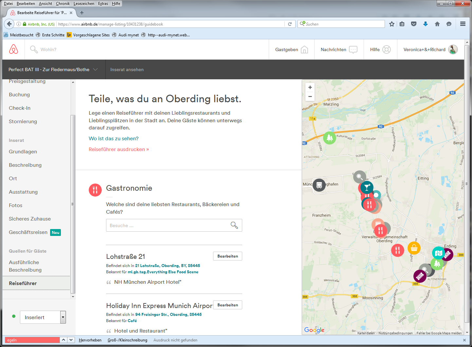
Task: Open Meistbesucht bookmark folder
Action: 19,35
